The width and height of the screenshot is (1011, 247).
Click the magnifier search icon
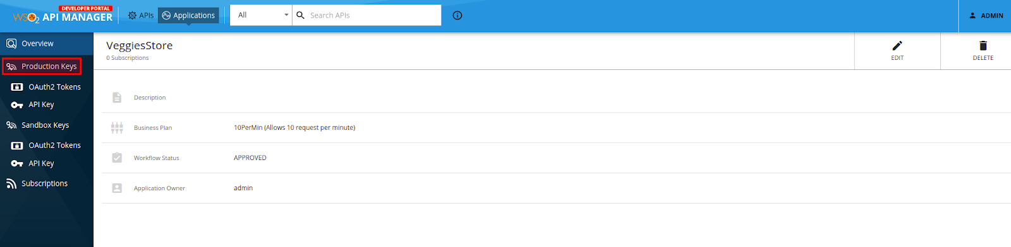(x=301, y=15)
